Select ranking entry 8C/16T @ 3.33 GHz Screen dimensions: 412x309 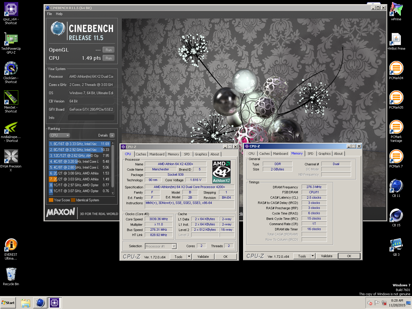79,144
